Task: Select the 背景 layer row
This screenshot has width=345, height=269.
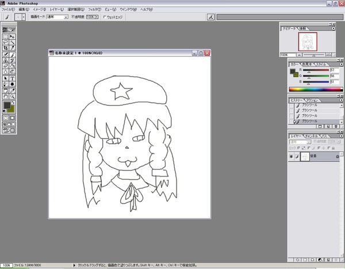Action: [x=314, y=156]
